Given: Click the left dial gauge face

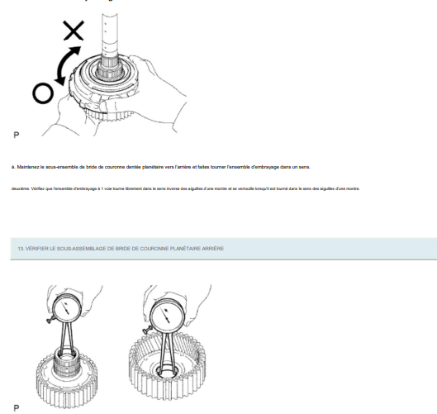Looking at the screenshot, I should (x=67, y=309).
